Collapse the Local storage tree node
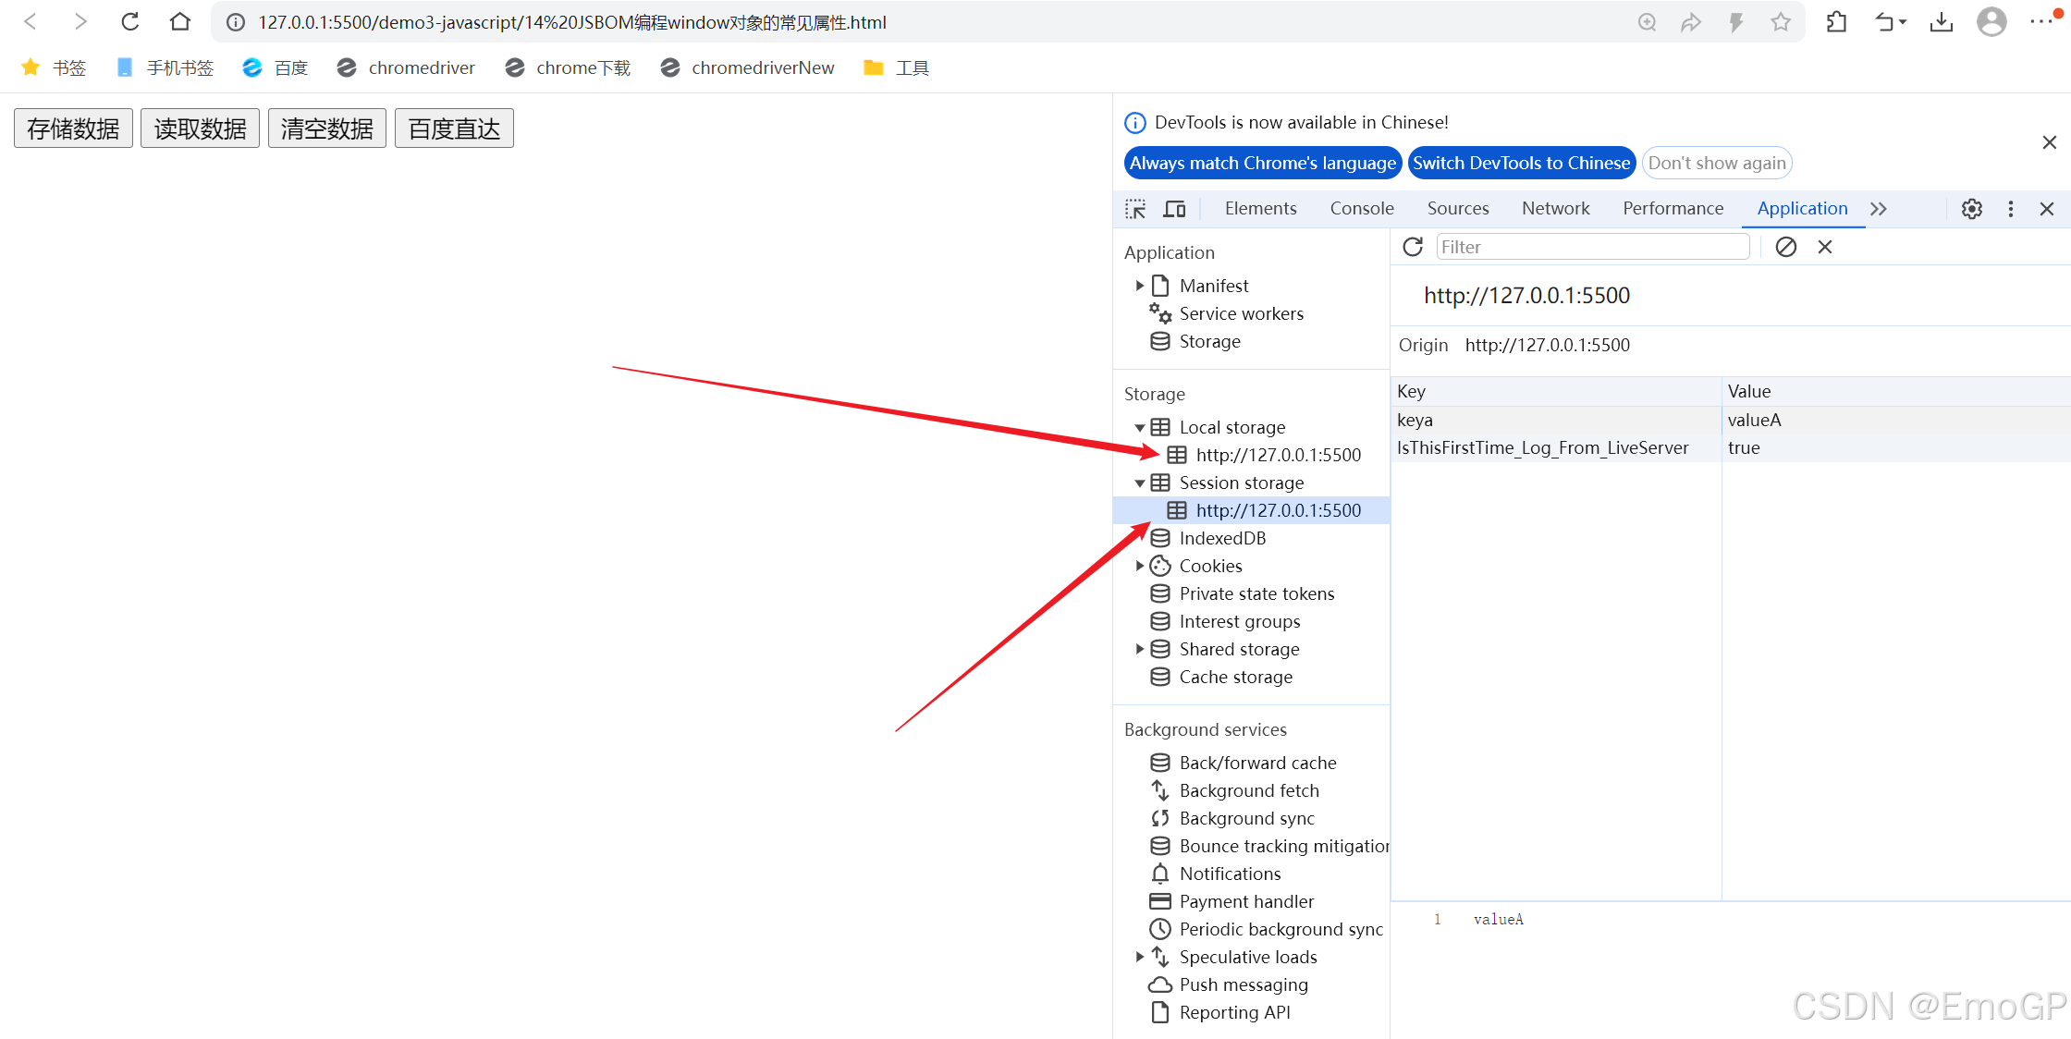Viewport: 2071px width, 1039px height. click(x=1140, y=427)
